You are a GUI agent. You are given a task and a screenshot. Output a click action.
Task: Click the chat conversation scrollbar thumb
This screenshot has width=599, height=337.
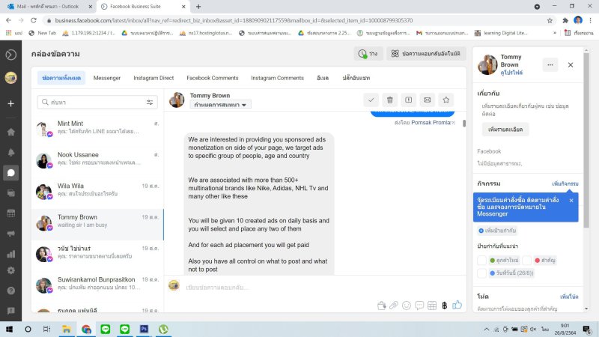point(464,124)
